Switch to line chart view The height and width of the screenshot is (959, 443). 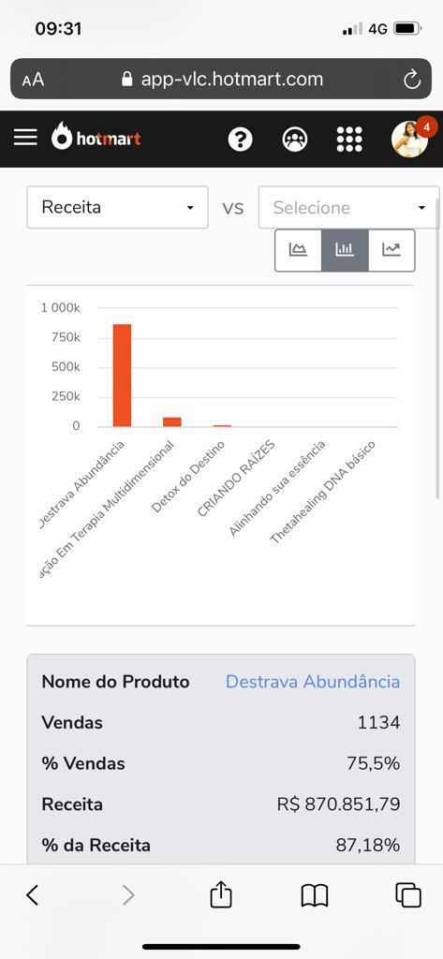click(x=391, y=250)
